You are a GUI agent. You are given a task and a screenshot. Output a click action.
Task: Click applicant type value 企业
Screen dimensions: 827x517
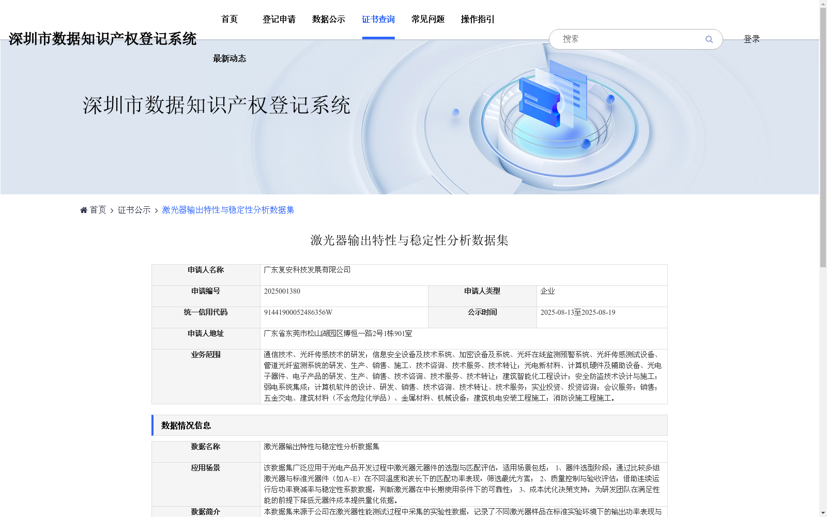pos(547,291)
